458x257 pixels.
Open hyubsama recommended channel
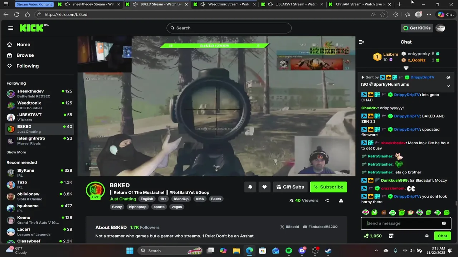point(39,208)
